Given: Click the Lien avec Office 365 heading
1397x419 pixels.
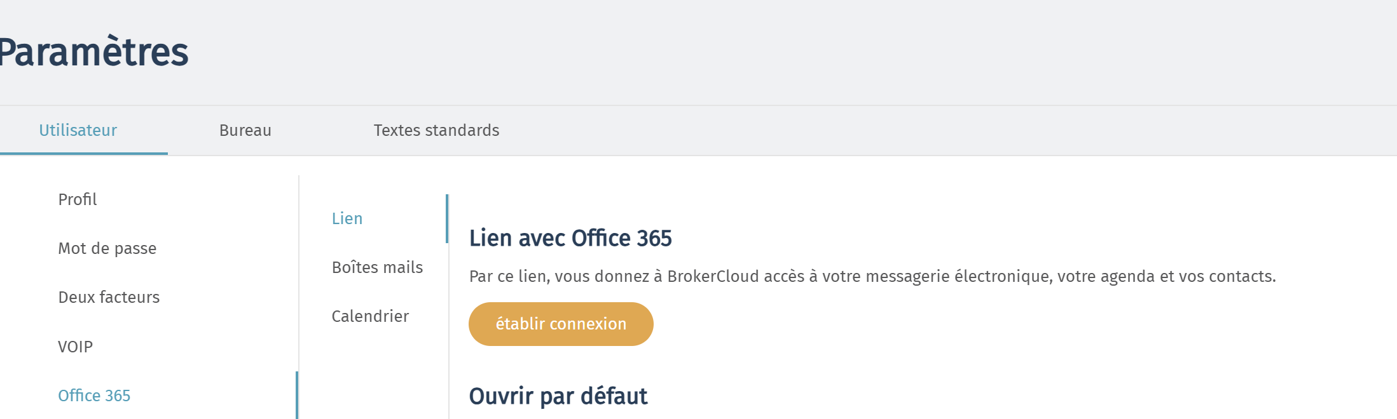Looking at the screenshot, I should tap(570, 238).
